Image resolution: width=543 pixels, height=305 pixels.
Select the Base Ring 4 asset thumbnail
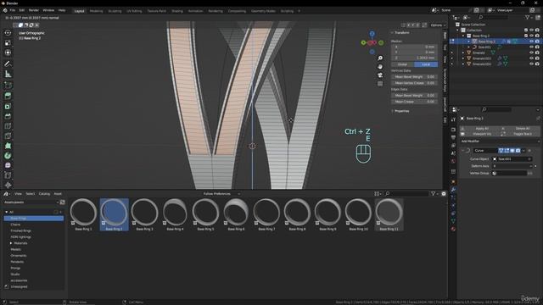point(176,214)
